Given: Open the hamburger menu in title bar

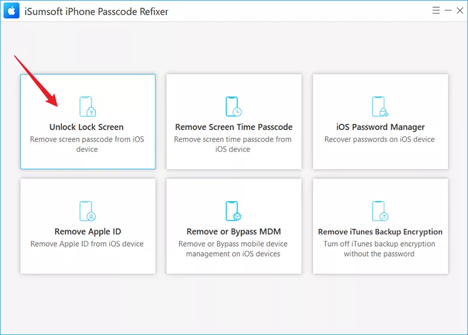Looking at the screenshot, I should pyautogui.click(x=436, y=11).
